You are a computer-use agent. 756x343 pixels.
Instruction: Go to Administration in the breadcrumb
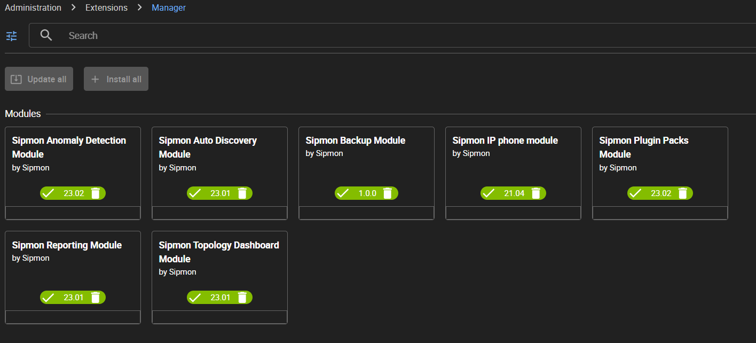click(33, 7)
